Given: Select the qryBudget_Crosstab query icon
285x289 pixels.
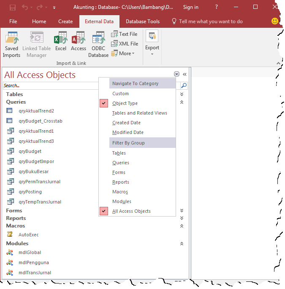Looking at the screenshot, I should (9, 121).
